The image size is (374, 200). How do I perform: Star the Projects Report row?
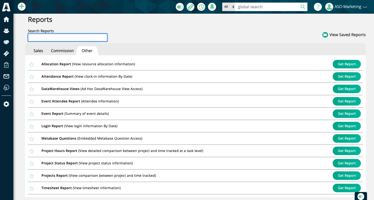coord(31,176)
